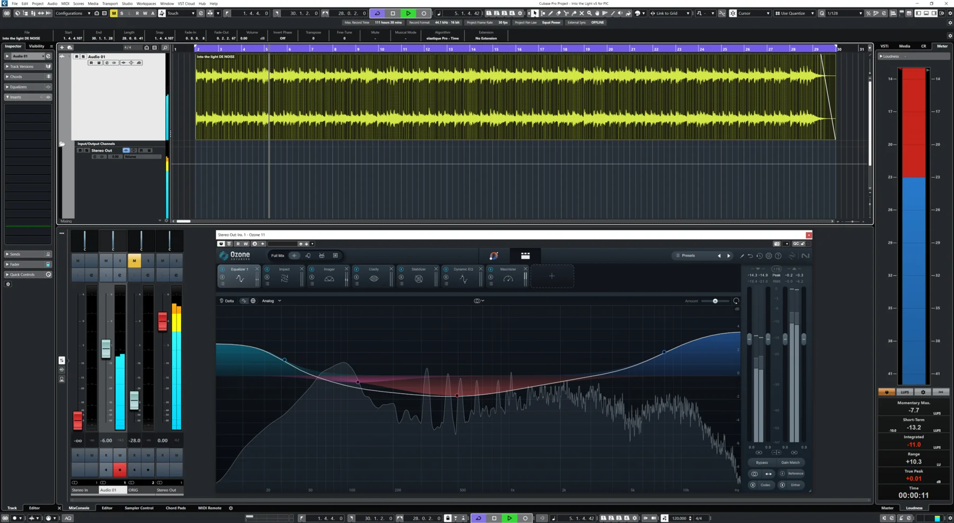Open the Clarity module
This screenshot has height=523, width=954.
[373, 269]
